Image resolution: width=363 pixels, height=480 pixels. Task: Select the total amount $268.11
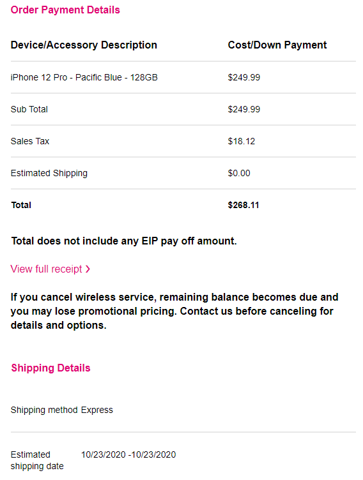tap(243, 205)
